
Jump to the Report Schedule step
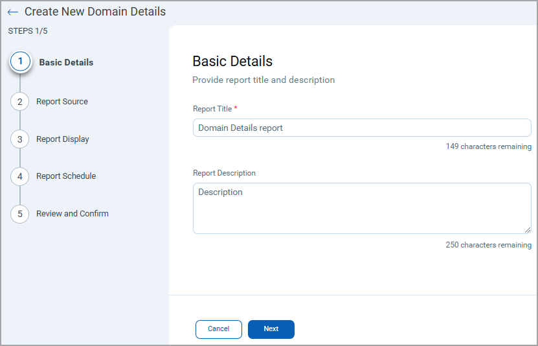pyautogui.click(x=66, y=176)
